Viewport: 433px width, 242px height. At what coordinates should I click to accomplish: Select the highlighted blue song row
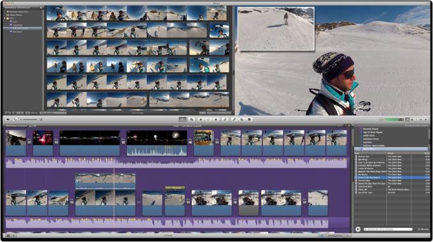point(392,178)
